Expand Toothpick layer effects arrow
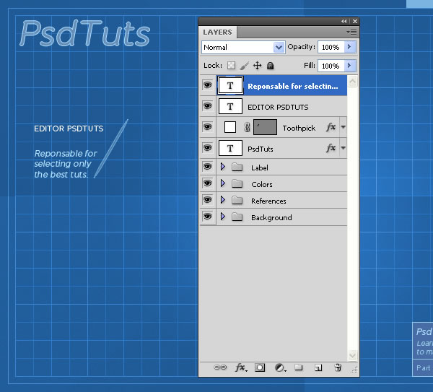The height and width of the screenshot is (392, 433). 343,127
